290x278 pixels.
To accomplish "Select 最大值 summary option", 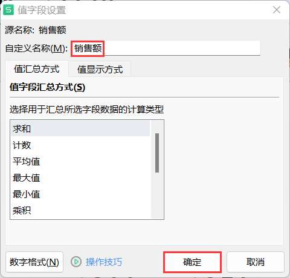I will click(x=80, y=177).
